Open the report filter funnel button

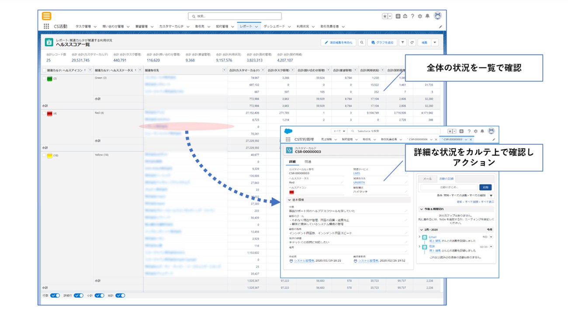[402, 42]
